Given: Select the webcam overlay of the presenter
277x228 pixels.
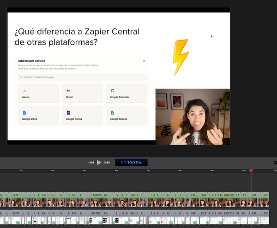Looking at the screenshot, I should (x=193, y=117).
